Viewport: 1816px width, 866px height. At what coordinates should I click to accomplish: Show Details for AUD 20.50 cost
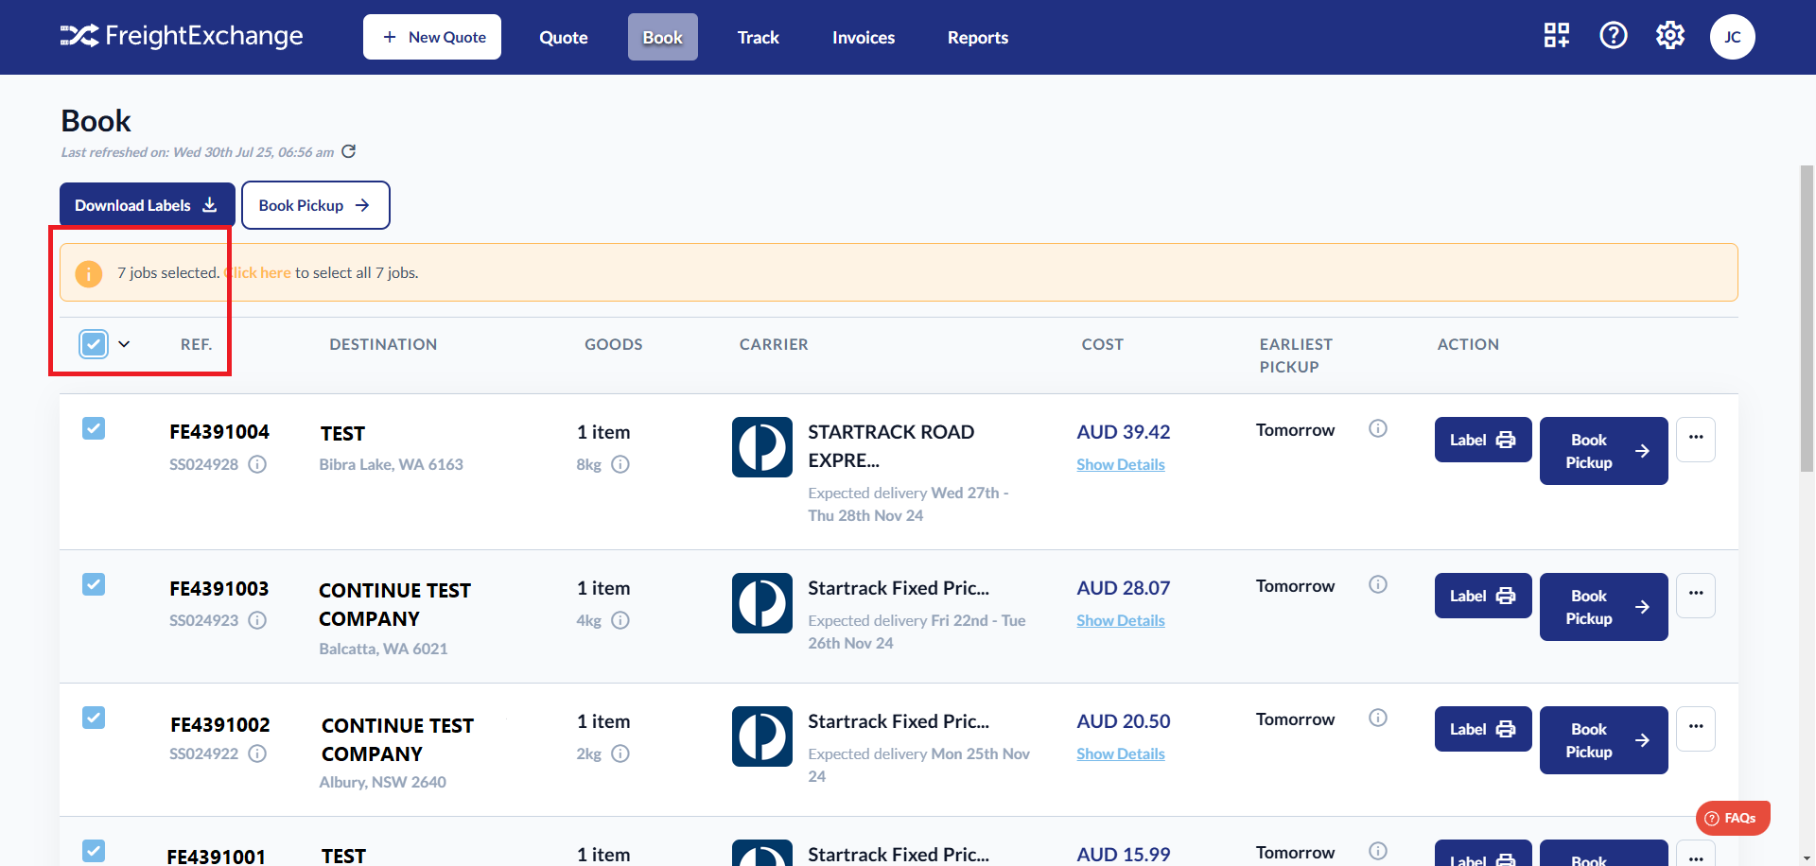(1121, 753)
